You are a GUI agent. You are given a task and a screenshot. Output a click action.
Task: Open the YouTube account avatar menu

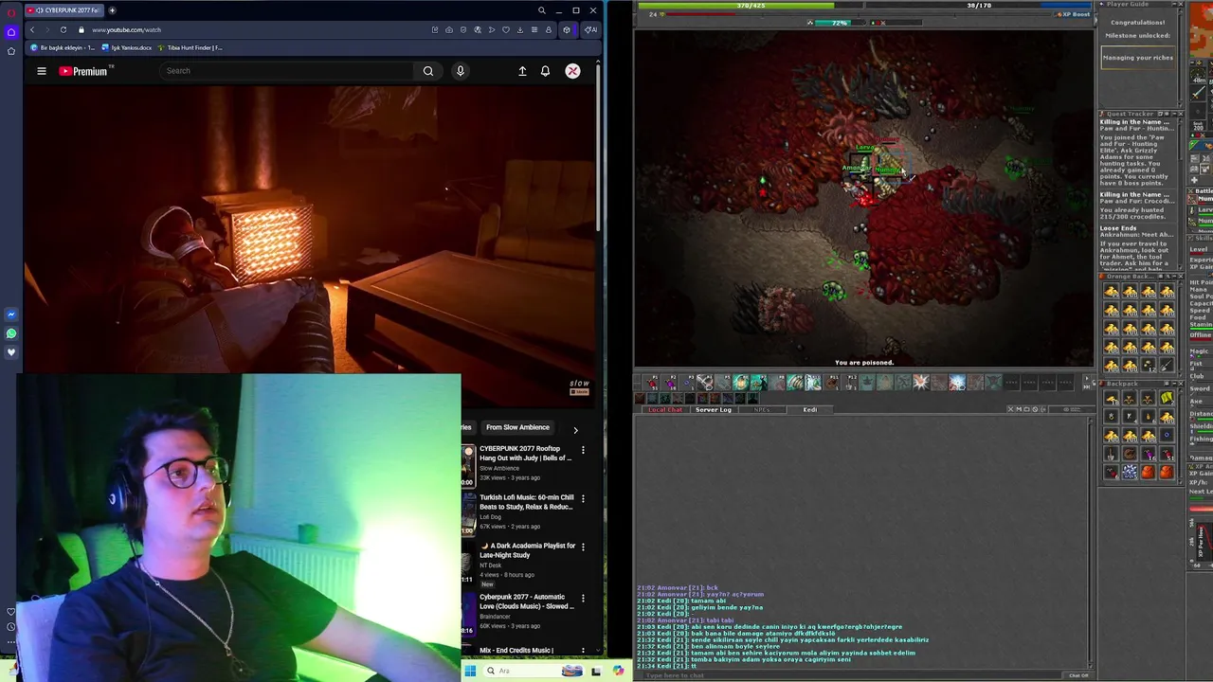click(x=572, y=71)
